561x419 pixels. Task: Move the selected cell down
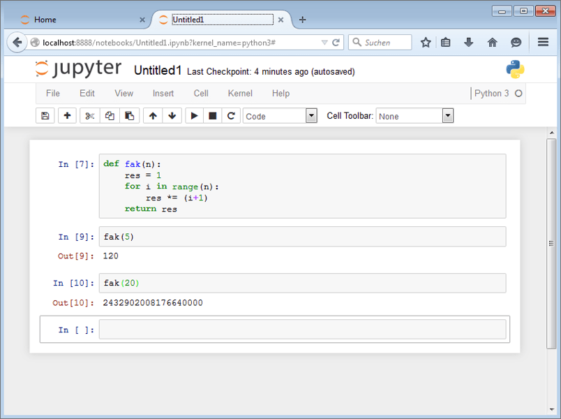[x=172, y=116]
